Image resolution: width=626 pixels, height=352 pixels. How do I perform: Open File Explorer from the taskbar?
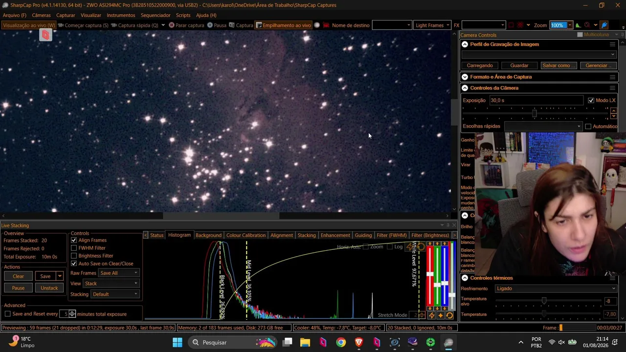tap(305, 342)
